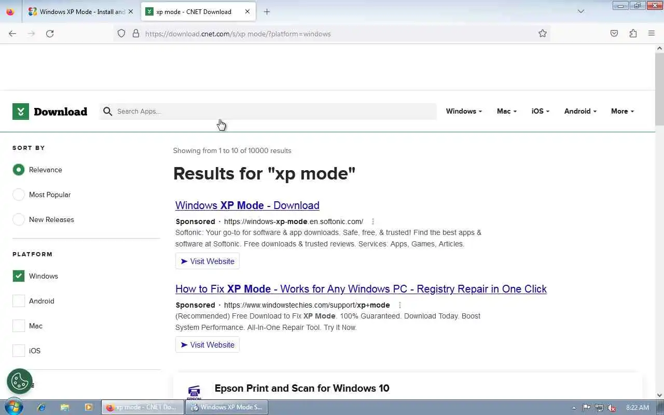Click the network tray icon

point(599,408)
